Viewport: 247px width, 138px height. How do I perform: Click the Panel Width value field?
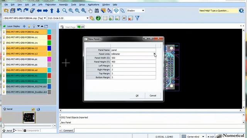pyautogui.click(x=133, y=58)
